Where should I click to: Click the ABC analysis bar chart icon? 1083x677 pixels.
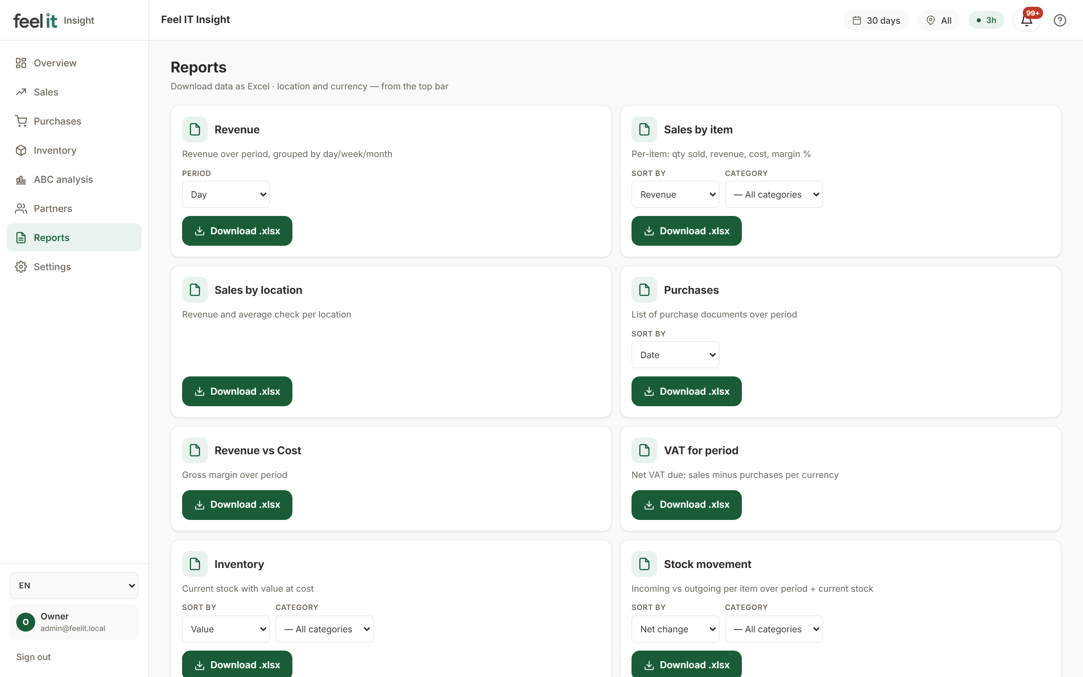[x=21, y=179]
